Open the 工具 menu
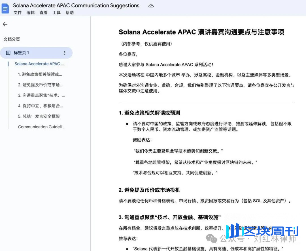306x251 pixels. click(x=56, y=12)
